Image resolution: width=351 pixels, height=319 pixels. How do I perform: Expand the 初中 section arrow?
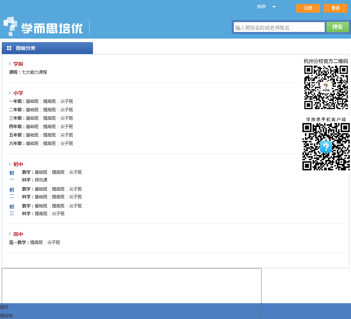(x=10, y=164)
